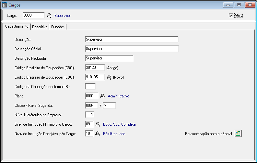Click the Classe field 0004
This screenshot has height=163, width=257.
point(91,106)
